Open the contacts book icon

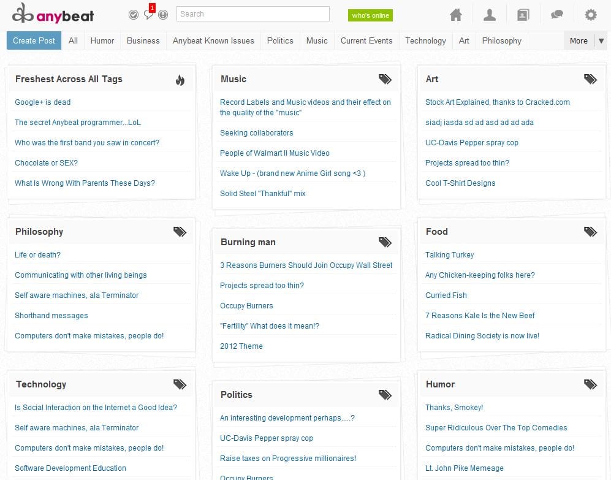[x=523, y=15]
